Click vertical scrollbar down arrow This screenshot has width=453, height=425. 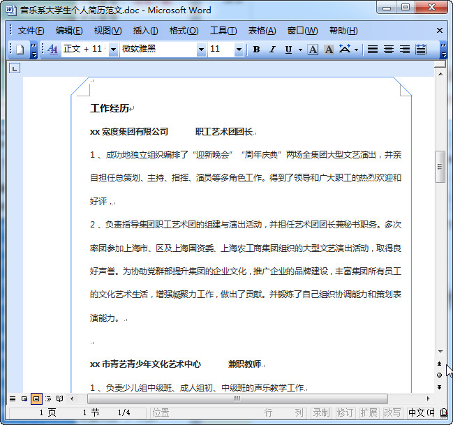(440, 352)
